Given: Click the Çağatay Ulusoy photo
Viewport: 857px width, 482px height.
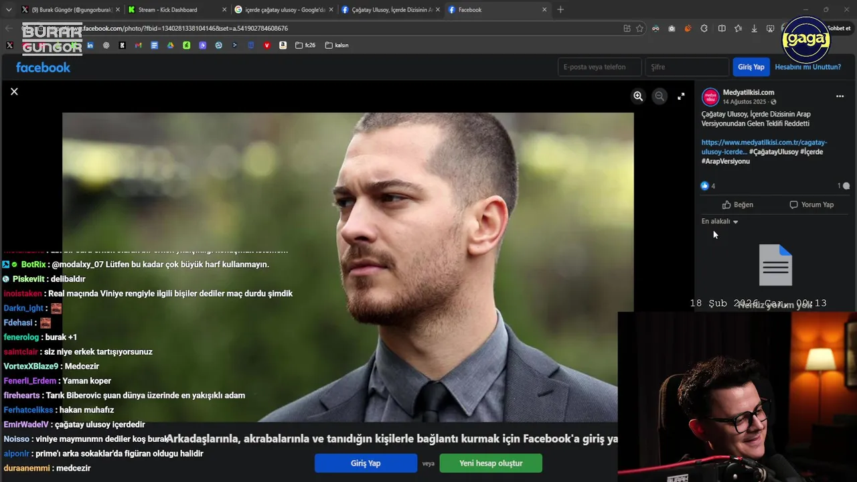Looking at the screenshot, I should [x=347, y=267].
